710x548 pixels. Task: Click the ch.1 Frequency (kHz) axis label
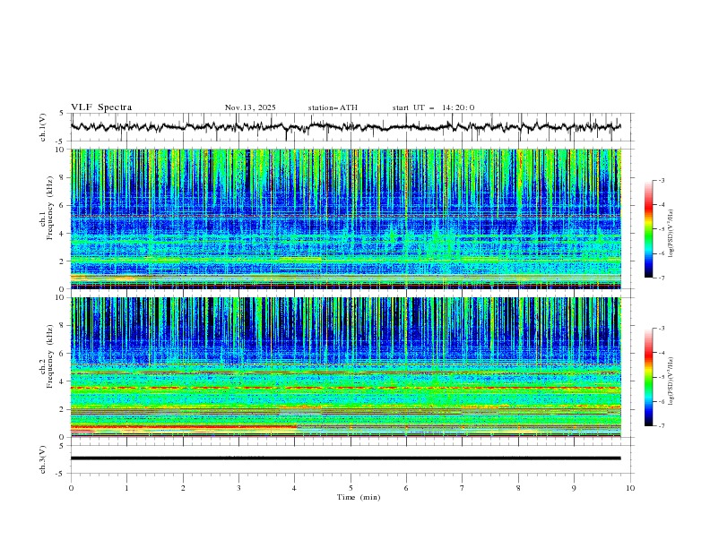click(47, 208)
